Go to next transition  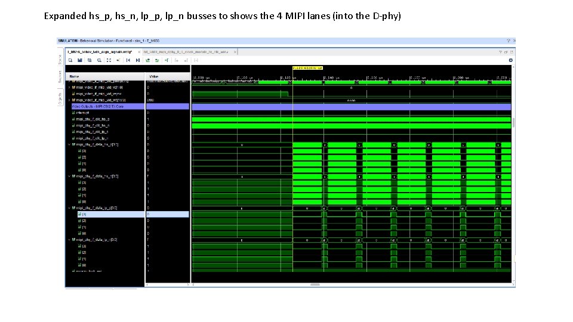click(157, 60)
